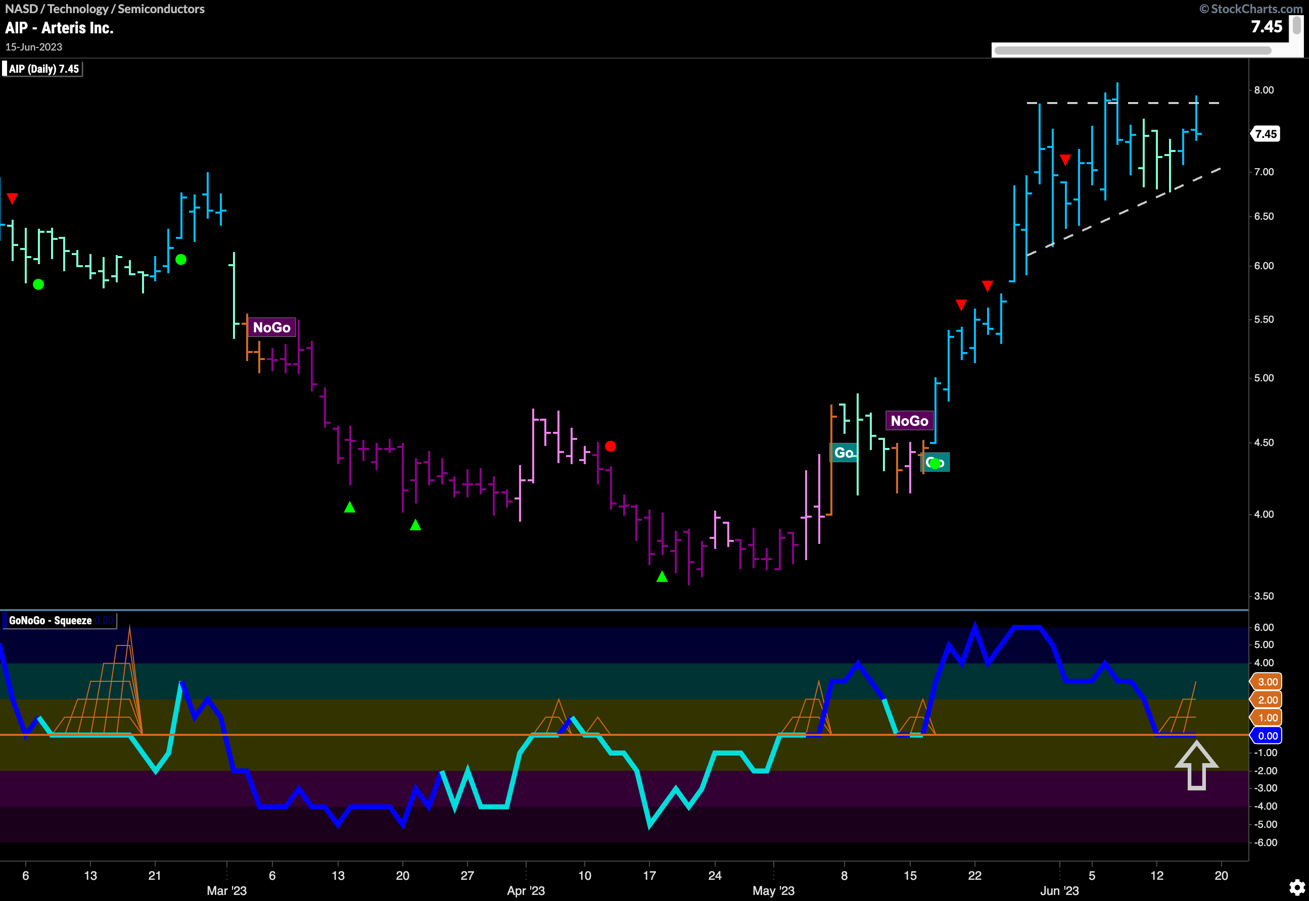
Task: Click the horizontal scrollbar at top right
Action: [1132, 51]
